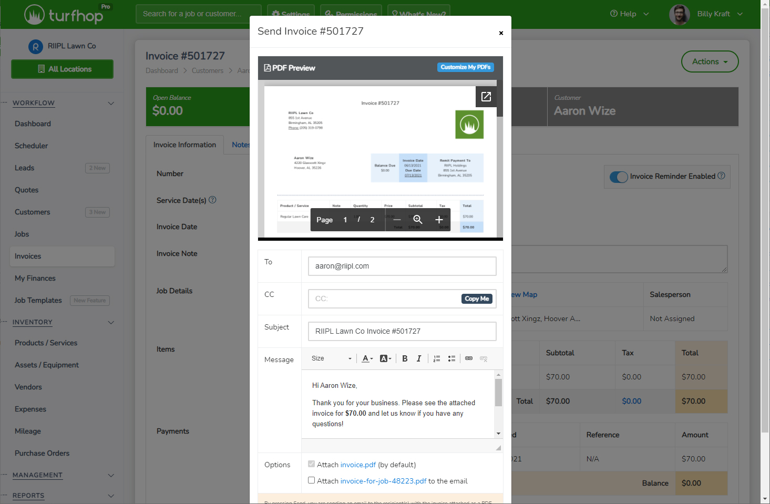This screenshot has width=770, height=504.
Task: Click the Subject input field
Action: click(x=402, y=331)
